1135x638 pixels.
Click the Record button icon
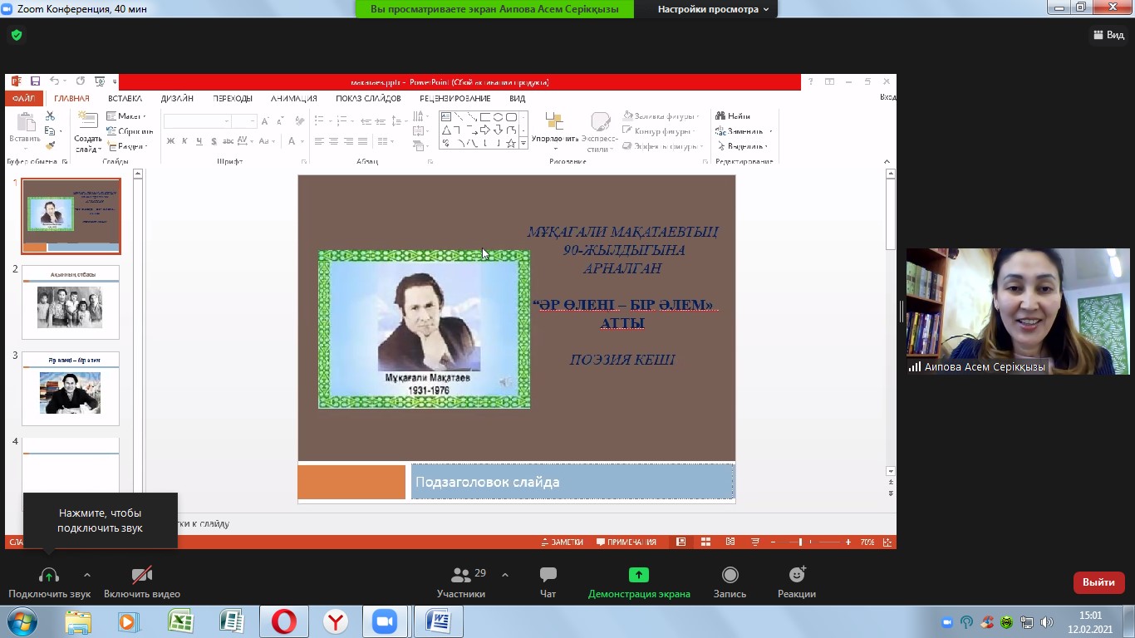click(730, 575)
